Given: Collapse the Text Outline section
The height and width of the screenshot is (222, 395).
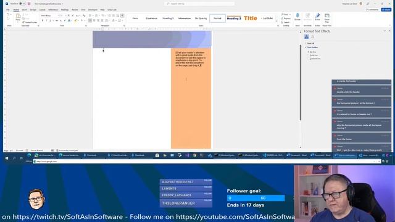Looking at the screenshot, I should point(312,47).
